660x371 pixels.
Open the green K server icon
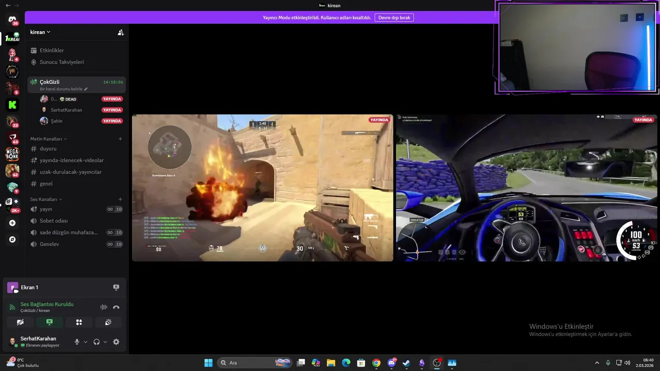click(12, 105)
